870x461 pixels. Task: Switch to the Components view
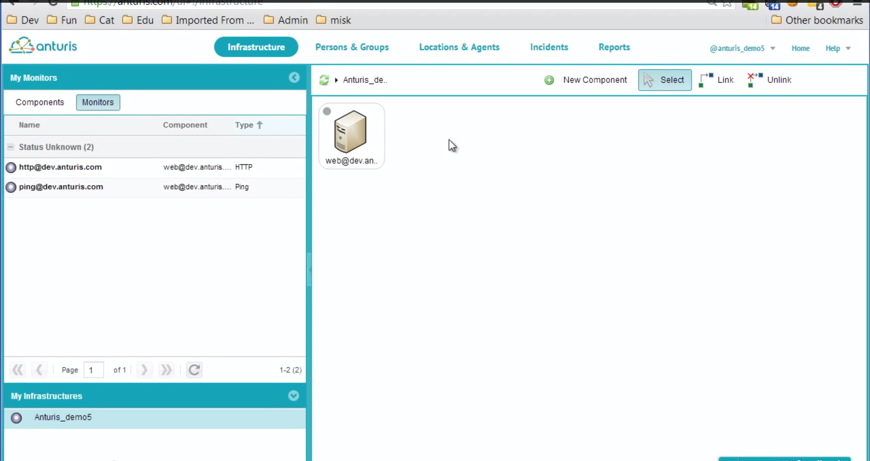pos(40,102)
